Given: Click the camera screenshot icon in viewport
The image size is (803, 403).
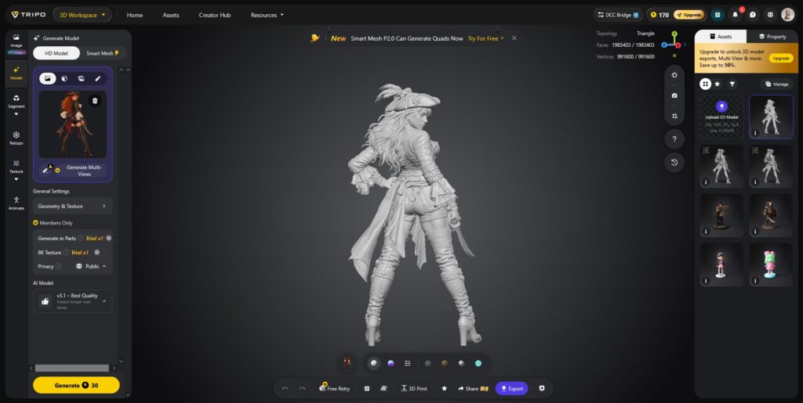Looking at the screenshot, I should 674,95.
